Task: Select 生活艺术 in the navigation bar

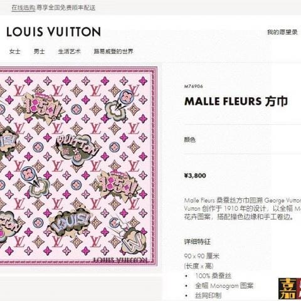Action: [69, 51]
